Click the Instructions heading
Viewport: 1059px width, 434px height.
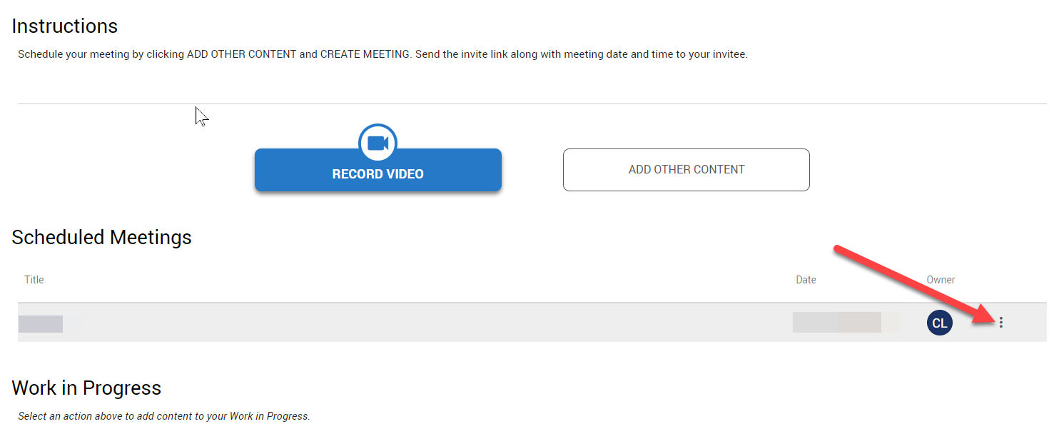point(65,26)
